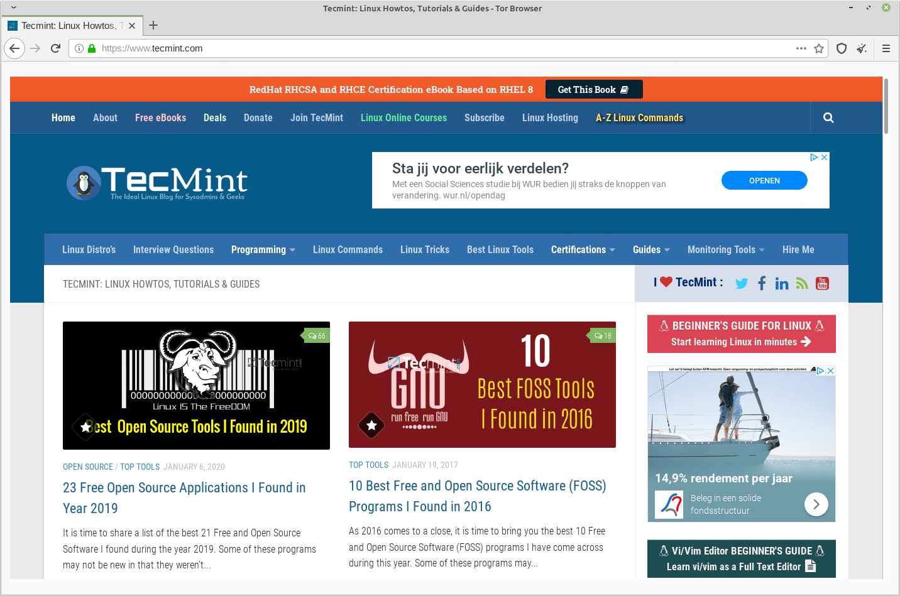This screenshot has height=596, width=900.
Task: Select Deals in the top menu
Action: coord(215,117)
